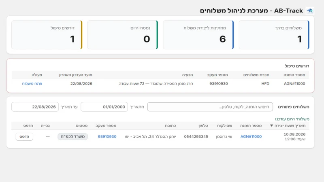Sort by 'תאריך ושעת יצירה' arrow
324x182 pixels.
[271, 125]
